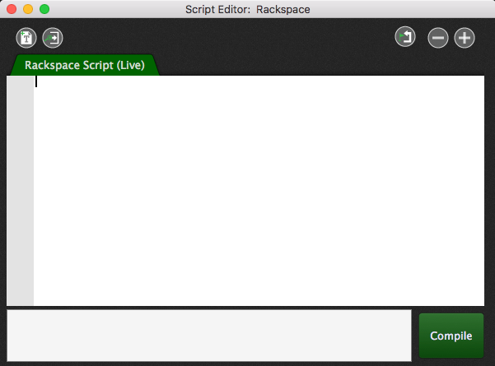Image resolution: width=495 pixels, height=366 pixels.
Task: Click the import script icon
Action: coord(53,38)
